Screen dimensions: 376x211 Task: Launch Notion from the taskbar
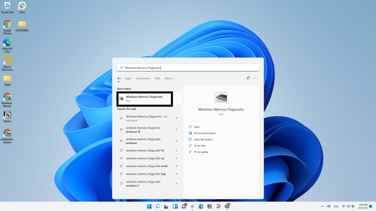210,206
